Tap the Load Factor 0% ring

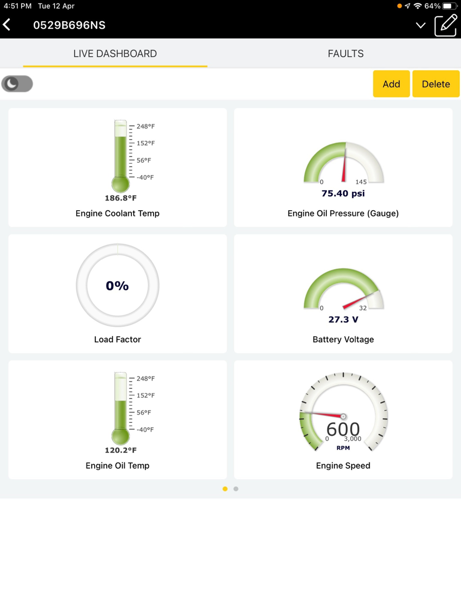pyautogui.click(x=118, y=285)
